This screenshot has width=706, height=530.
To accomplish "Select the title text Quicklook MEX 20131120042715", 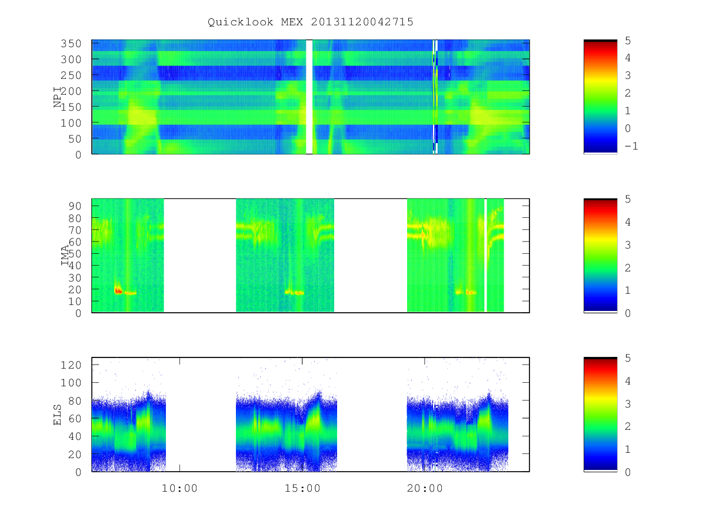I will [x=311, y=22].
